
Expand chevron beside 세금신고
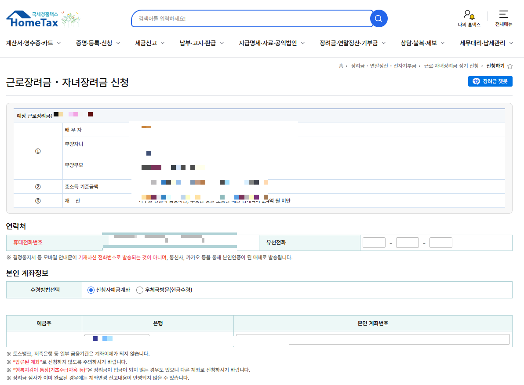(162, 43)
